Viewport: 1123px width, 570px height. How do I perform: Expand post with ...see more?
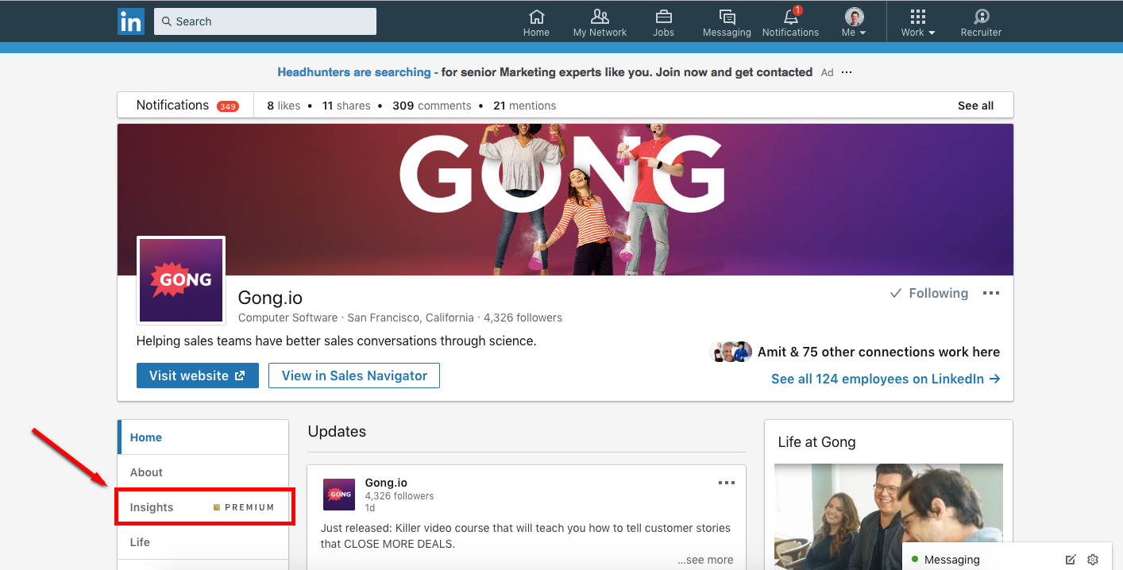click(x=705, y=560)
